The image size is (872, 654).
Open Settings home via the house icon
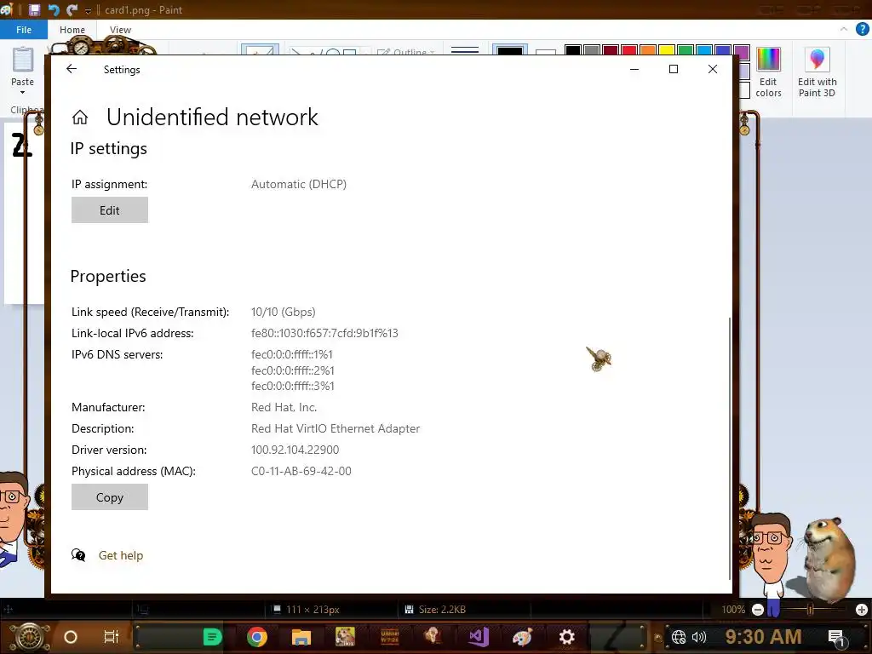(x=80, y=118)
